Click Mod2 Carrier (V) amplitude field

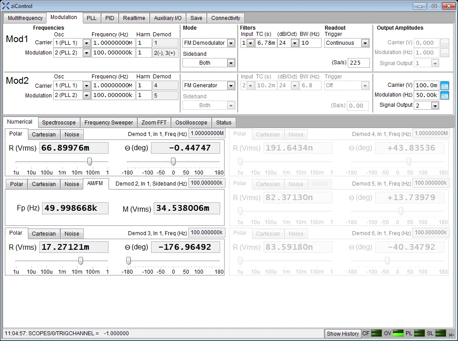pos(427,85)
